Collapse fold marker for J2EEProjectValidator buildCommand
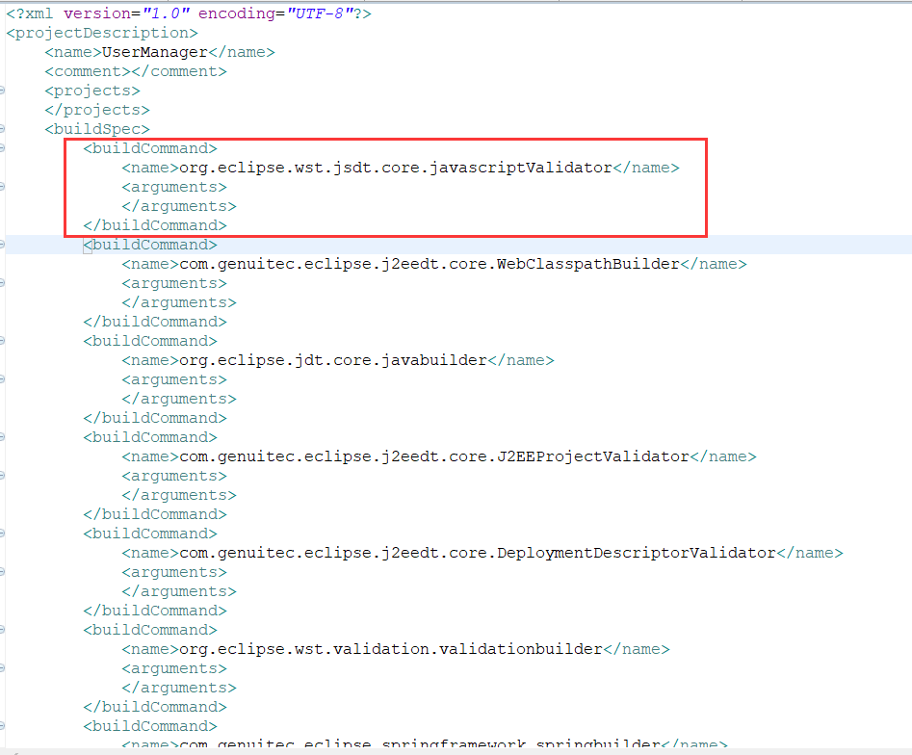This screenshot has width=912, height=755. point(2,437)
